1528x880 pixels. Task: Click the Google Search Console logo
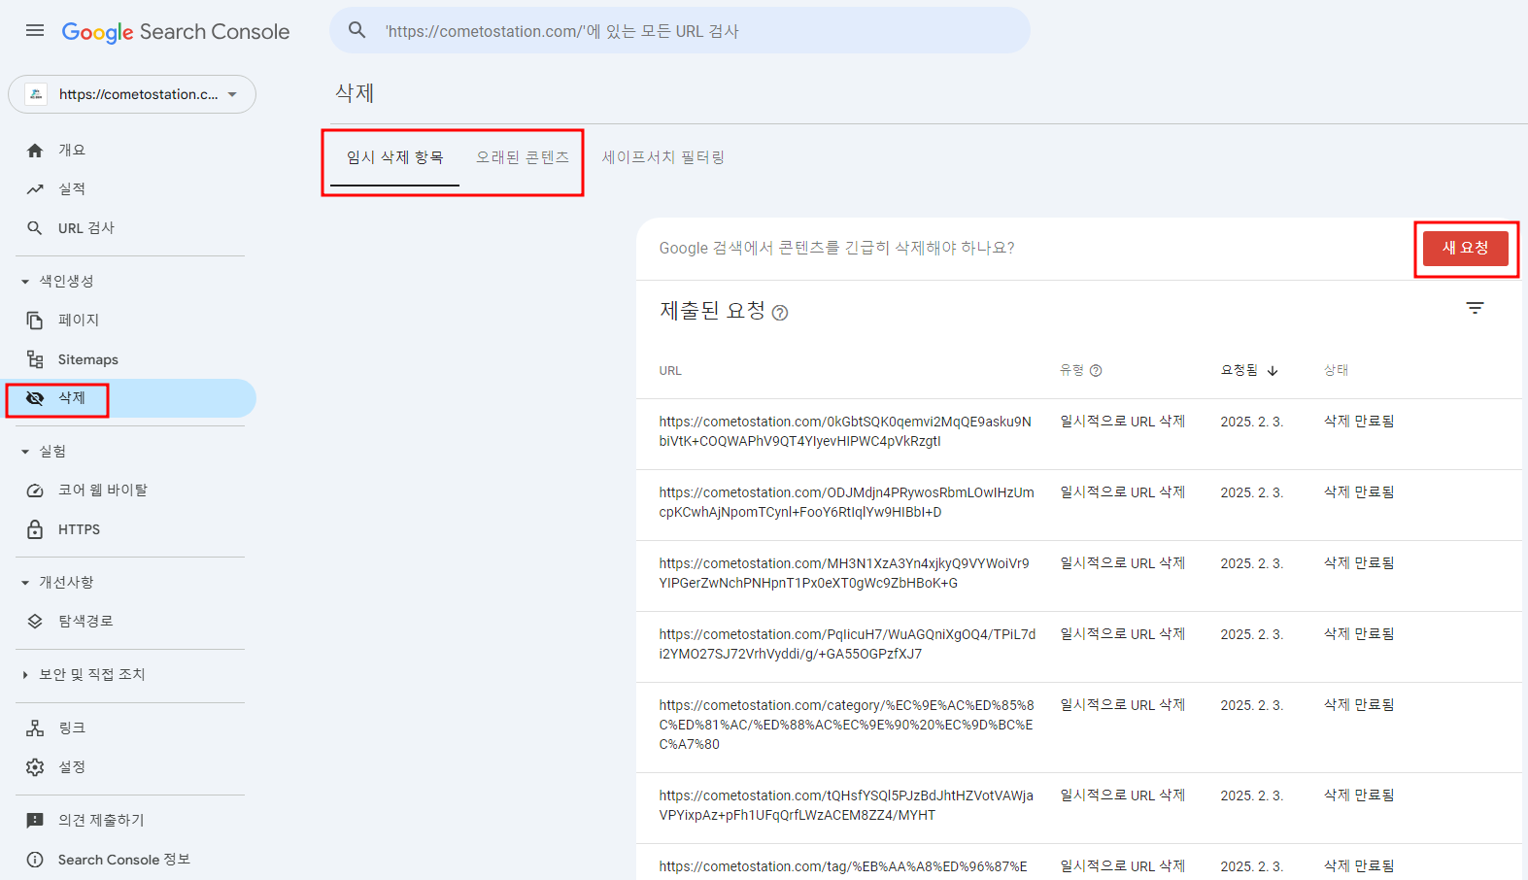pos(176,32)
